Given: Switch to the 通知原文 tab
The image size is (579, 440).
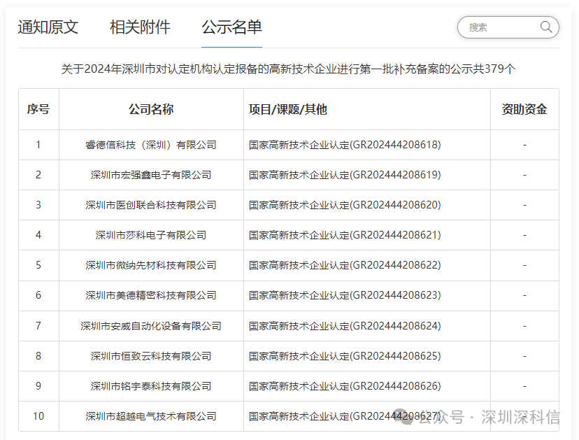Looking at the screenshot, I should [x=48, y=27].
